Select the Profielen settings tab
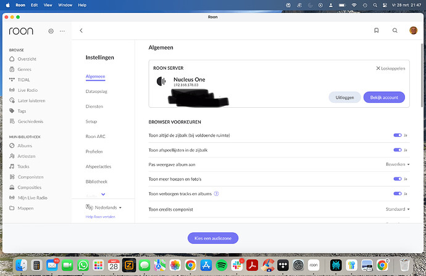This screenshot has width=426, height=276. pyautogui.click(x=94, y=152)
